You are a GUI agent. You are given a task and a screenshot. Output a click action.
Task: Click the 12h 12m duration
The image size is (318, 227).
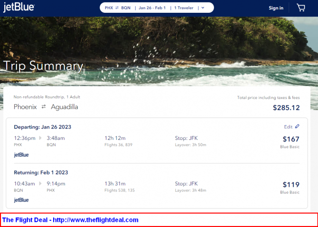[115, 138]
